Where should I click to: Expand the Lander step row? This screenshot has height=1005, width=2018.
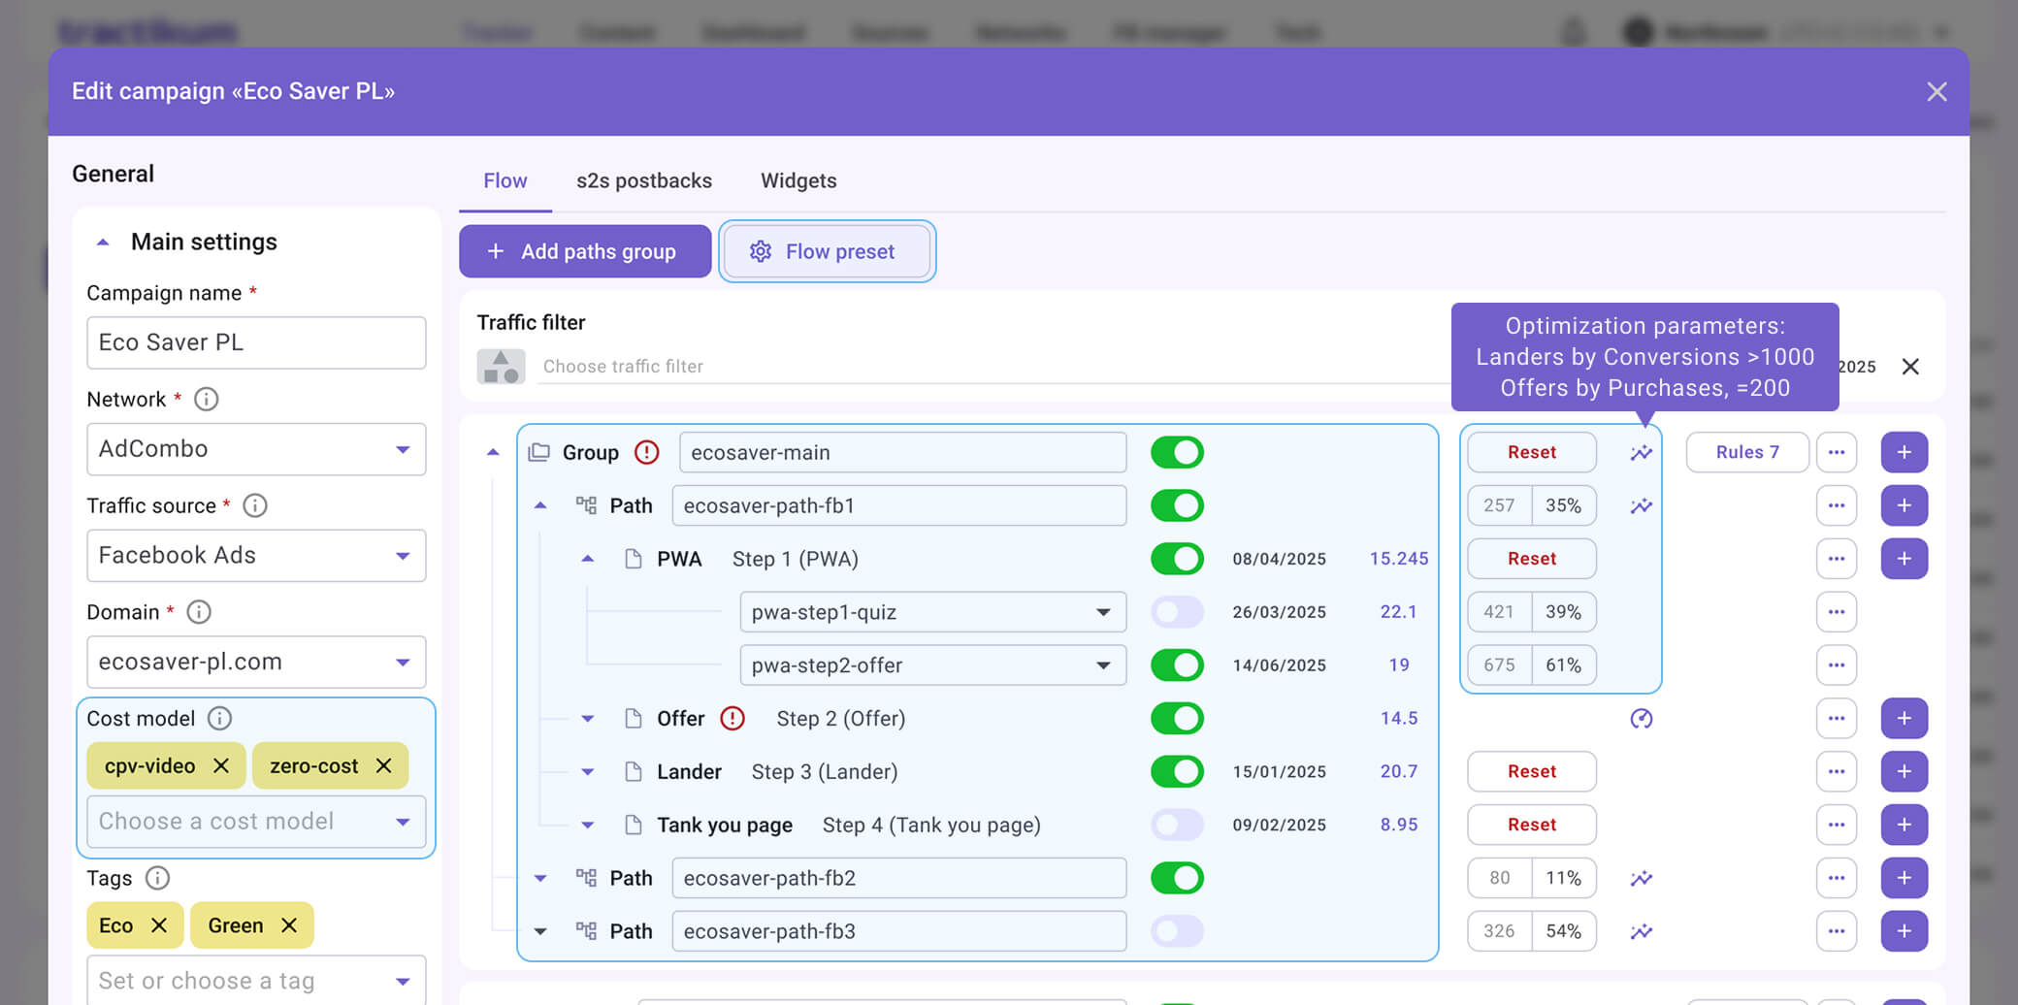coord(587,772)
